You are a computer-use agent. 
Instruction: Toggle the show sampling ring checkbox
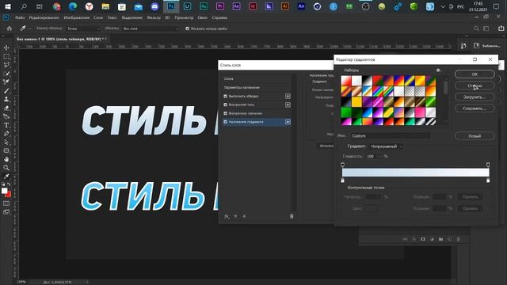point(187,28)
